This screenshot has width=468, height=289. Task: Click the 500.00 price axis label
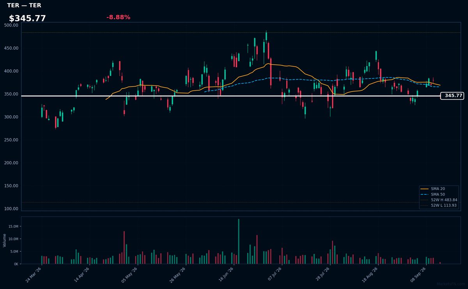click(11, 25)
